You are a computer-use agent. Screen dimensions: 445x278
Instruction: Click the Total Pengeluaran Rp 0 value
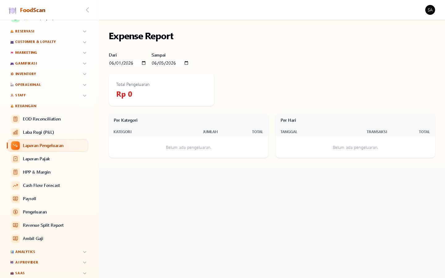point(124,94)
